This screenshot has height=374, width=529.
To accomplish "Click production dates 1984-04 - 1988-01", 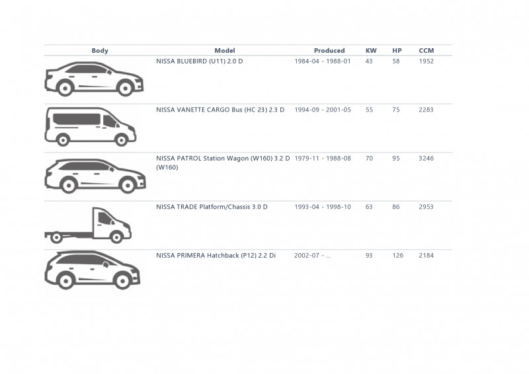I will click(323, 61).
